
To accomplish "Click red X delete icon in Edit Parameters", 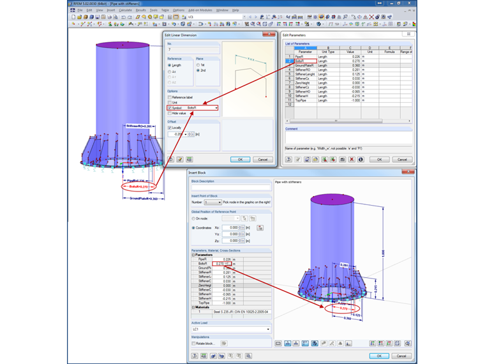I will pyautogui.click(x=352, y=160).
